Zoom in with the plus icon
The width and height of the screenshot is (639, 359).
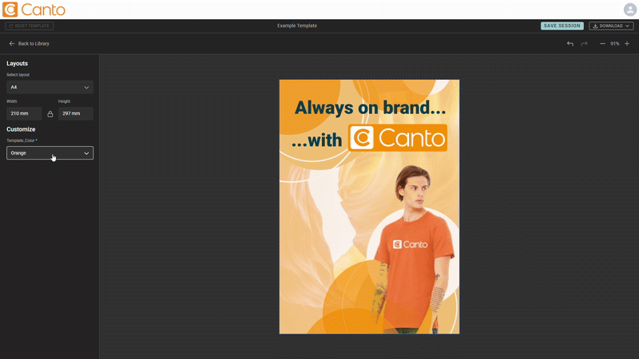(627, 44)
